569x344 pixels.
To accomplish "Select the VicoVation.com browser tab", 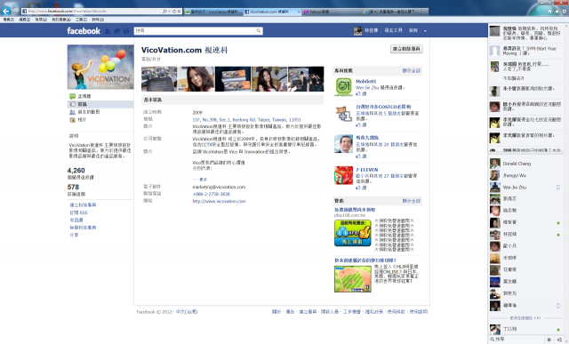I will (x=272, y=12).
